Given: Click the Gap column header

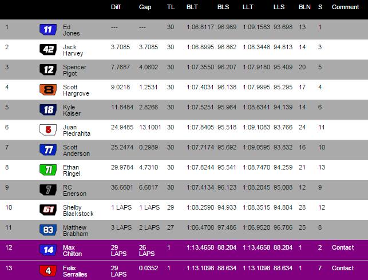Looking at the screenshot, I should point(145,7).
